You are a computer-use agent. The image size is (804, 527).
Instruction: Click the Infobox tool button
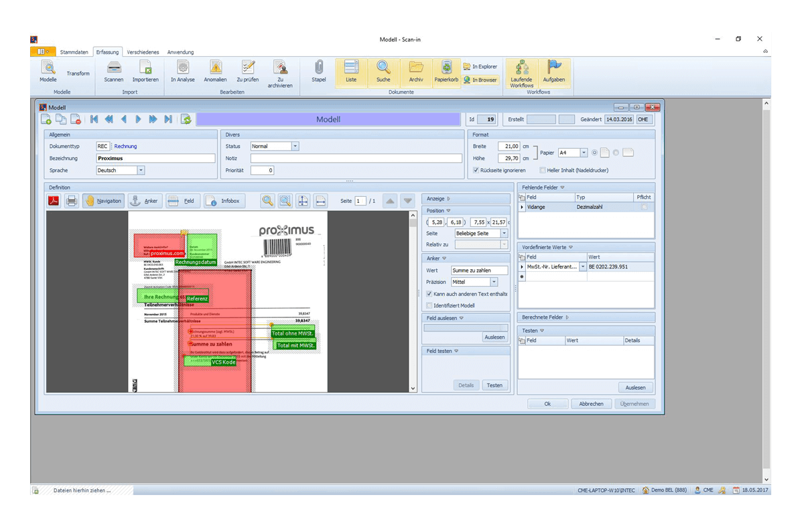tap(224, 201)
